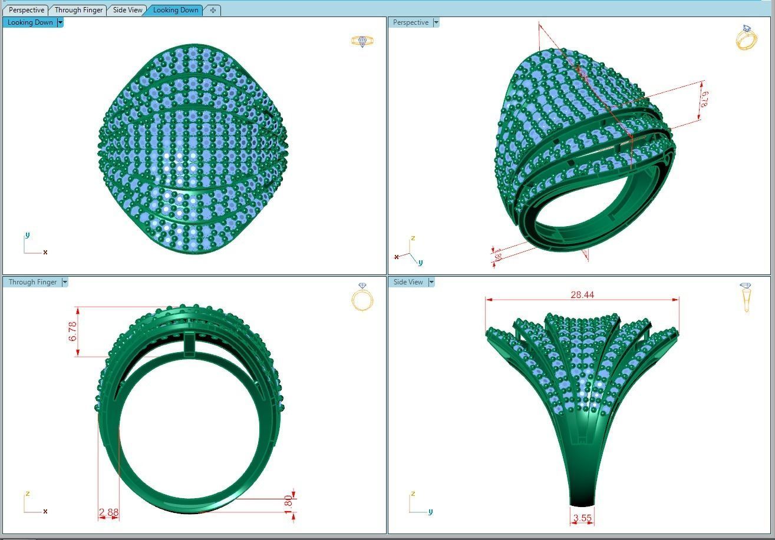Screen dimensions: 775x540
Task: Open the Looking Down viewport dropdown arrow
Action: tap(60, 22)
